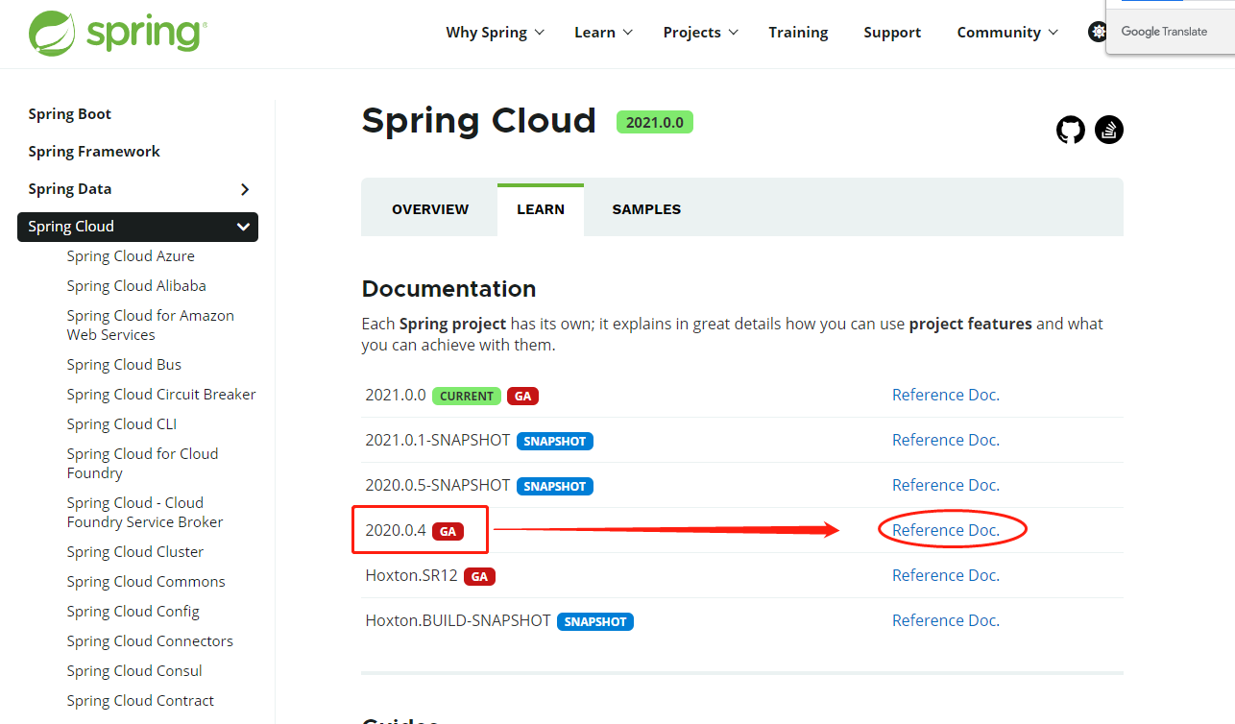Open Spring Cloud for Cloud Foundry
The image size is (1235, 724).
click(142, 464)
